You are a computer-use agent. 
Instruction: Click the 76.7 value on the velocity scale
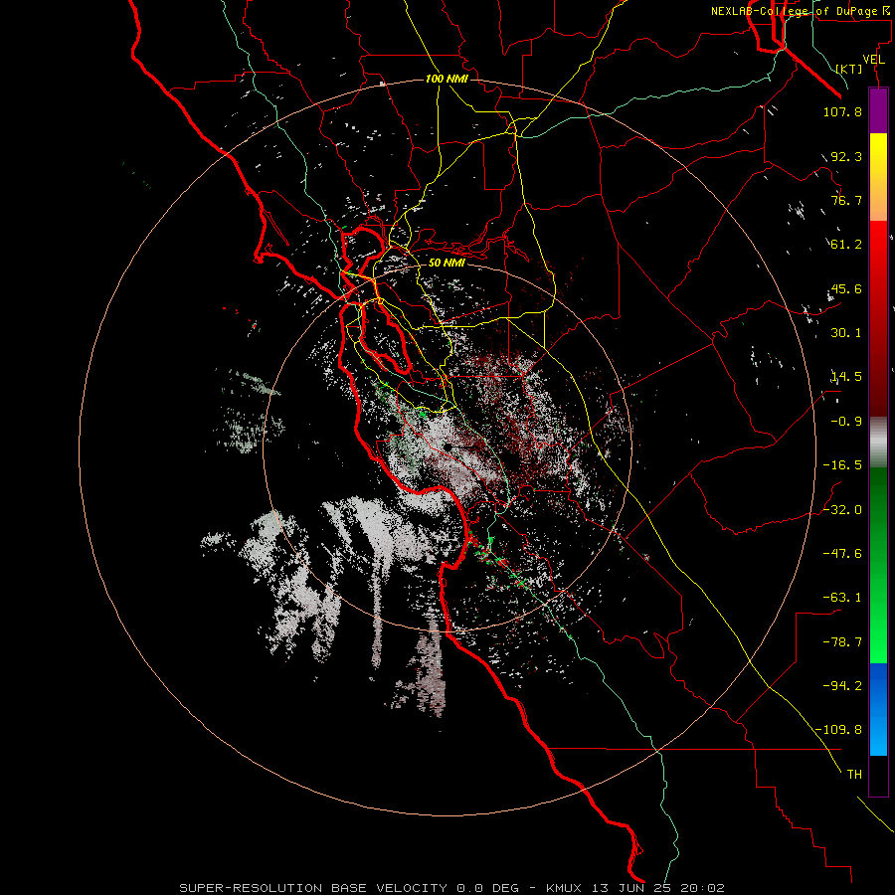pos(846,200)
